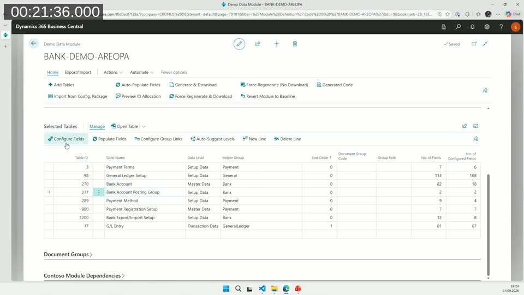524x295 pixels.
Task: Open Windows Start menu
Action: coord(226,288)
